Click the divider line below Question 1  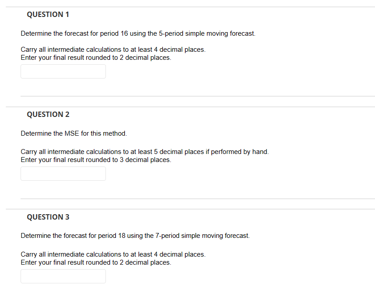coord(197,95)
